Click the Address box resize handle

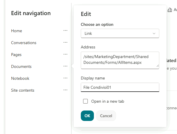pyautogui.click(x=158, y=66)
